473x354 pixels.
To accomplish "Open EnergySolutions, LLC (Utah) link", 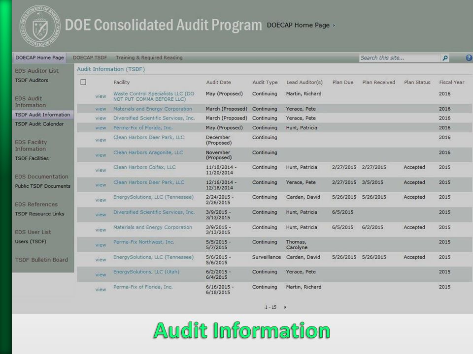I will click(x=146, y=271).
